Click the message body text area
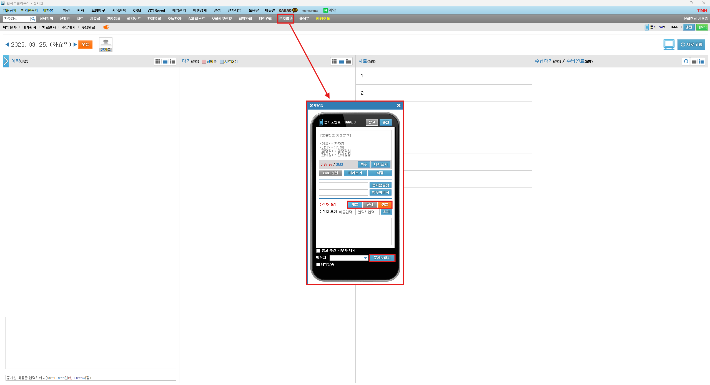 point(355,145)
